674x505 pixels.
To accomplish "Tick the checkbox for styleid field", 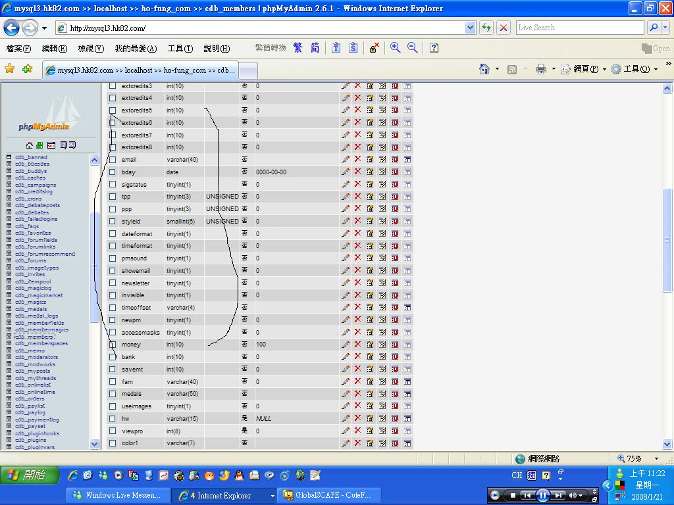I will 113,222.
